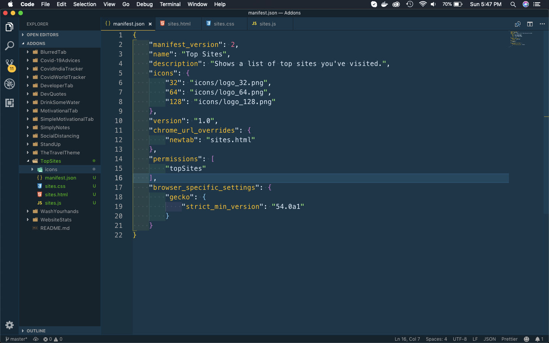The width and height of the screenshot is (549, 343).
Task: Expand the Covid-19Advices folder
Action: [60, 61]
